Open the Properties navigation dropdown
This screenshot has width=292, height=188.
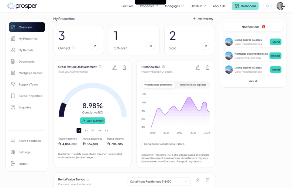[x=149, y=5]
